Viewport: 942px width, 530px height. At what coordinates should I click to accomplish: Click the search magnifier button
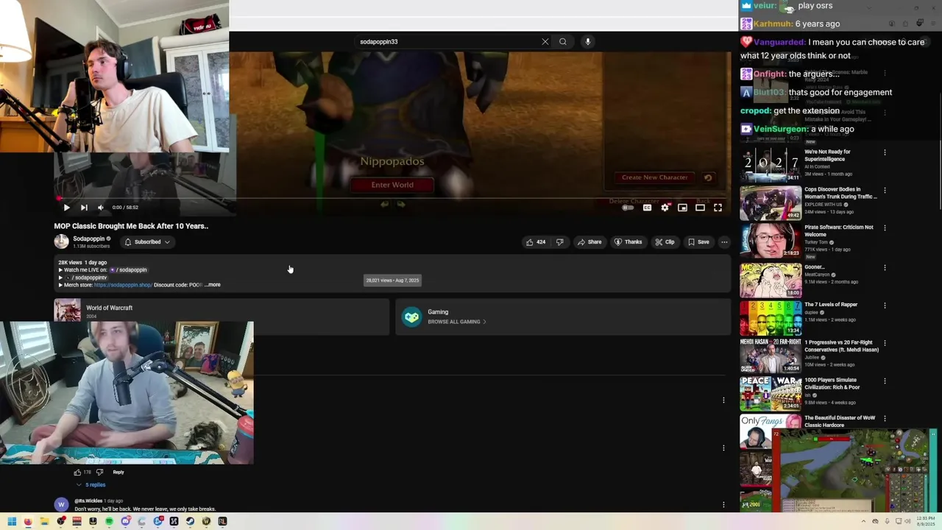tap(563, 41)
